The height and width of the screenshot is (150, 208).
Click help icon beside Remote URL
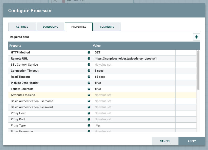click(x=89, y=59)
